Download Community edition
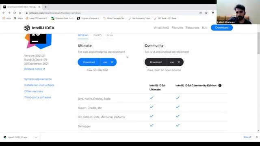Image resolution: width=260 pixels, height=146 pixels. click(x=156, y=62)
